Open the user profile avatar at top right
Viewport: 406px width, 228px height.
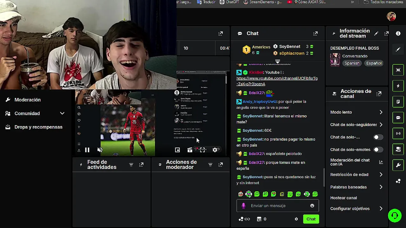click(391, 16)
